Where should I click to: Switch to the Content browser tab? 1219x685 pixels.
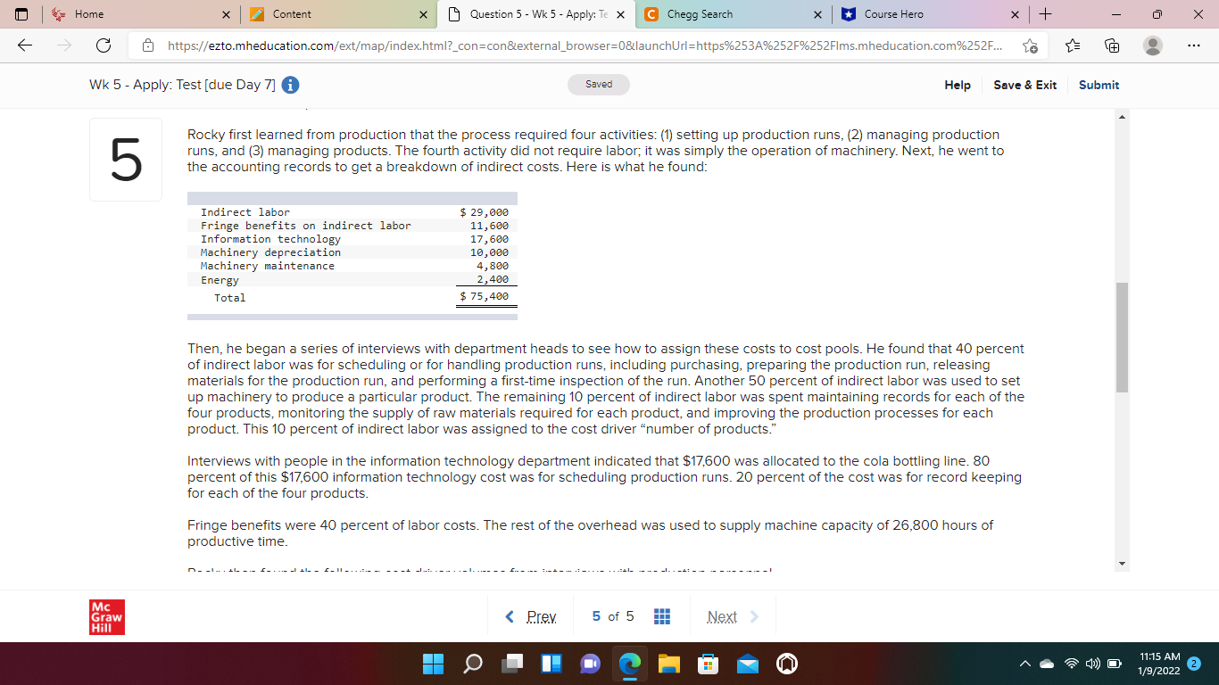point(338,14)
